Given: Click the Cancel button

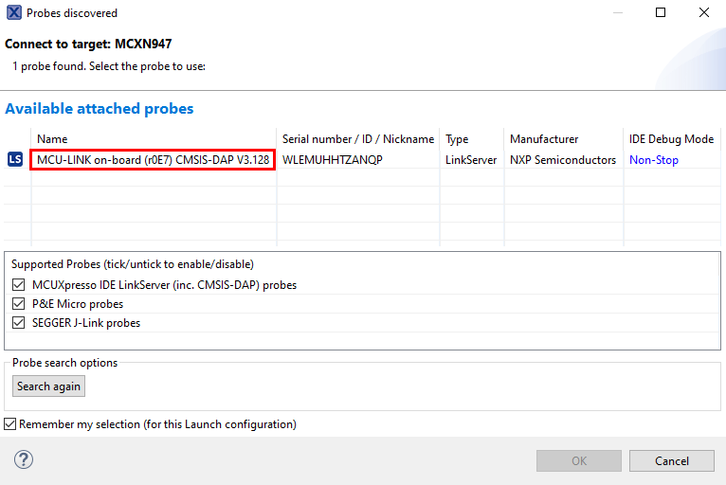Looking at the screenshot, I should (x=671, y=461).
